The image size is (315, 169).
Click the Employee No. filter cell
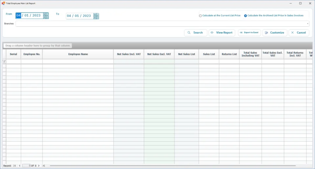point(32,61)
